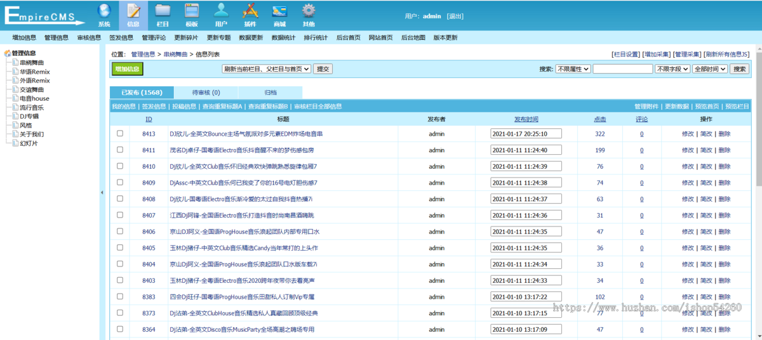
Task: Click the page icon beside 交谊舞曲
Action: pyautogui.click(x=15, y=89)
